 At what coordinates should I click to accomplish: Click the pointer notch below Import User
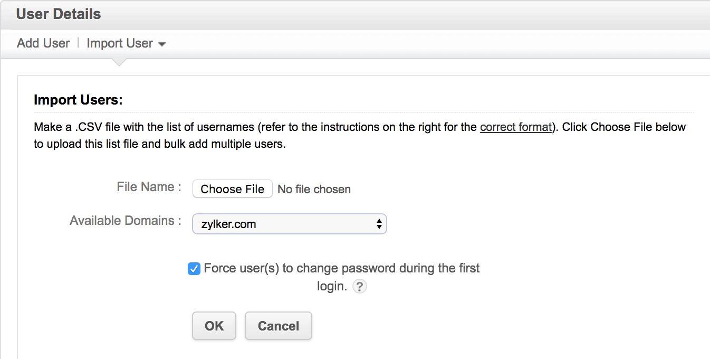coord(120,62)
